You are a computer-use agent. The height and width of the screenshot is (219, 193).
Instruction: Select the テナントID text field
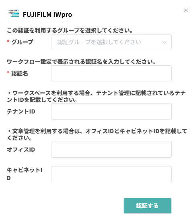pos(111,112)
